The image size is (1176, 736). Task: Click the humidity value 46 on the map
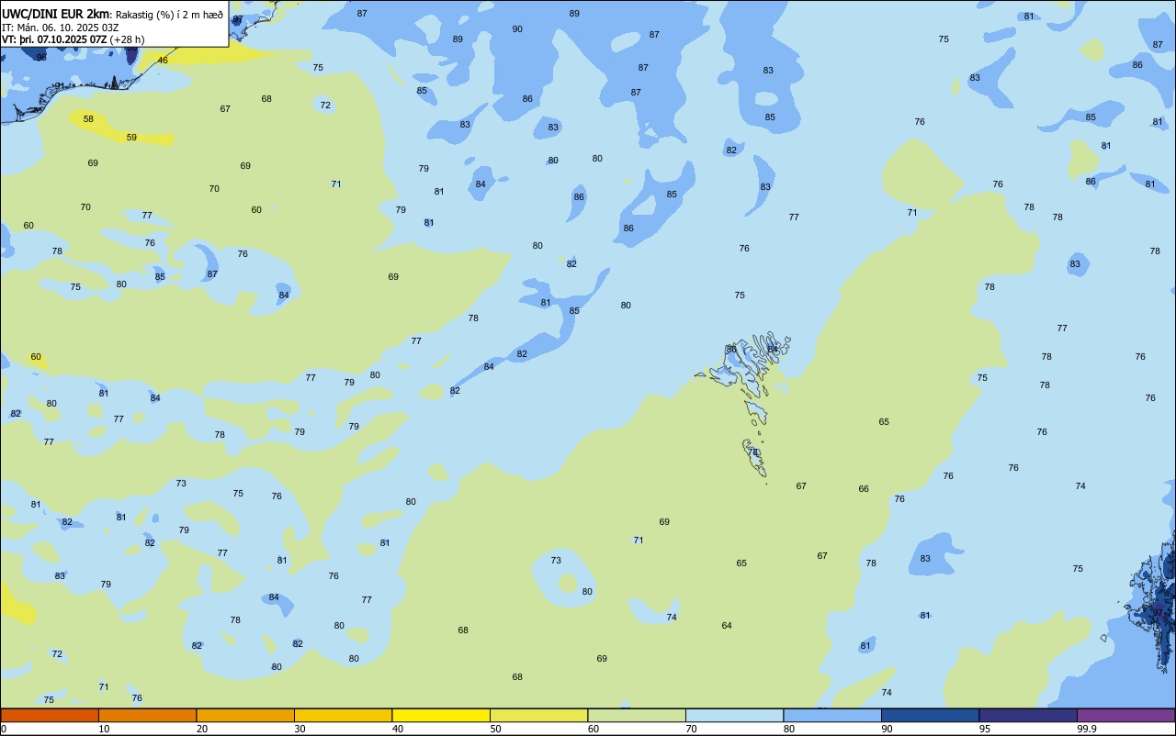163,61
